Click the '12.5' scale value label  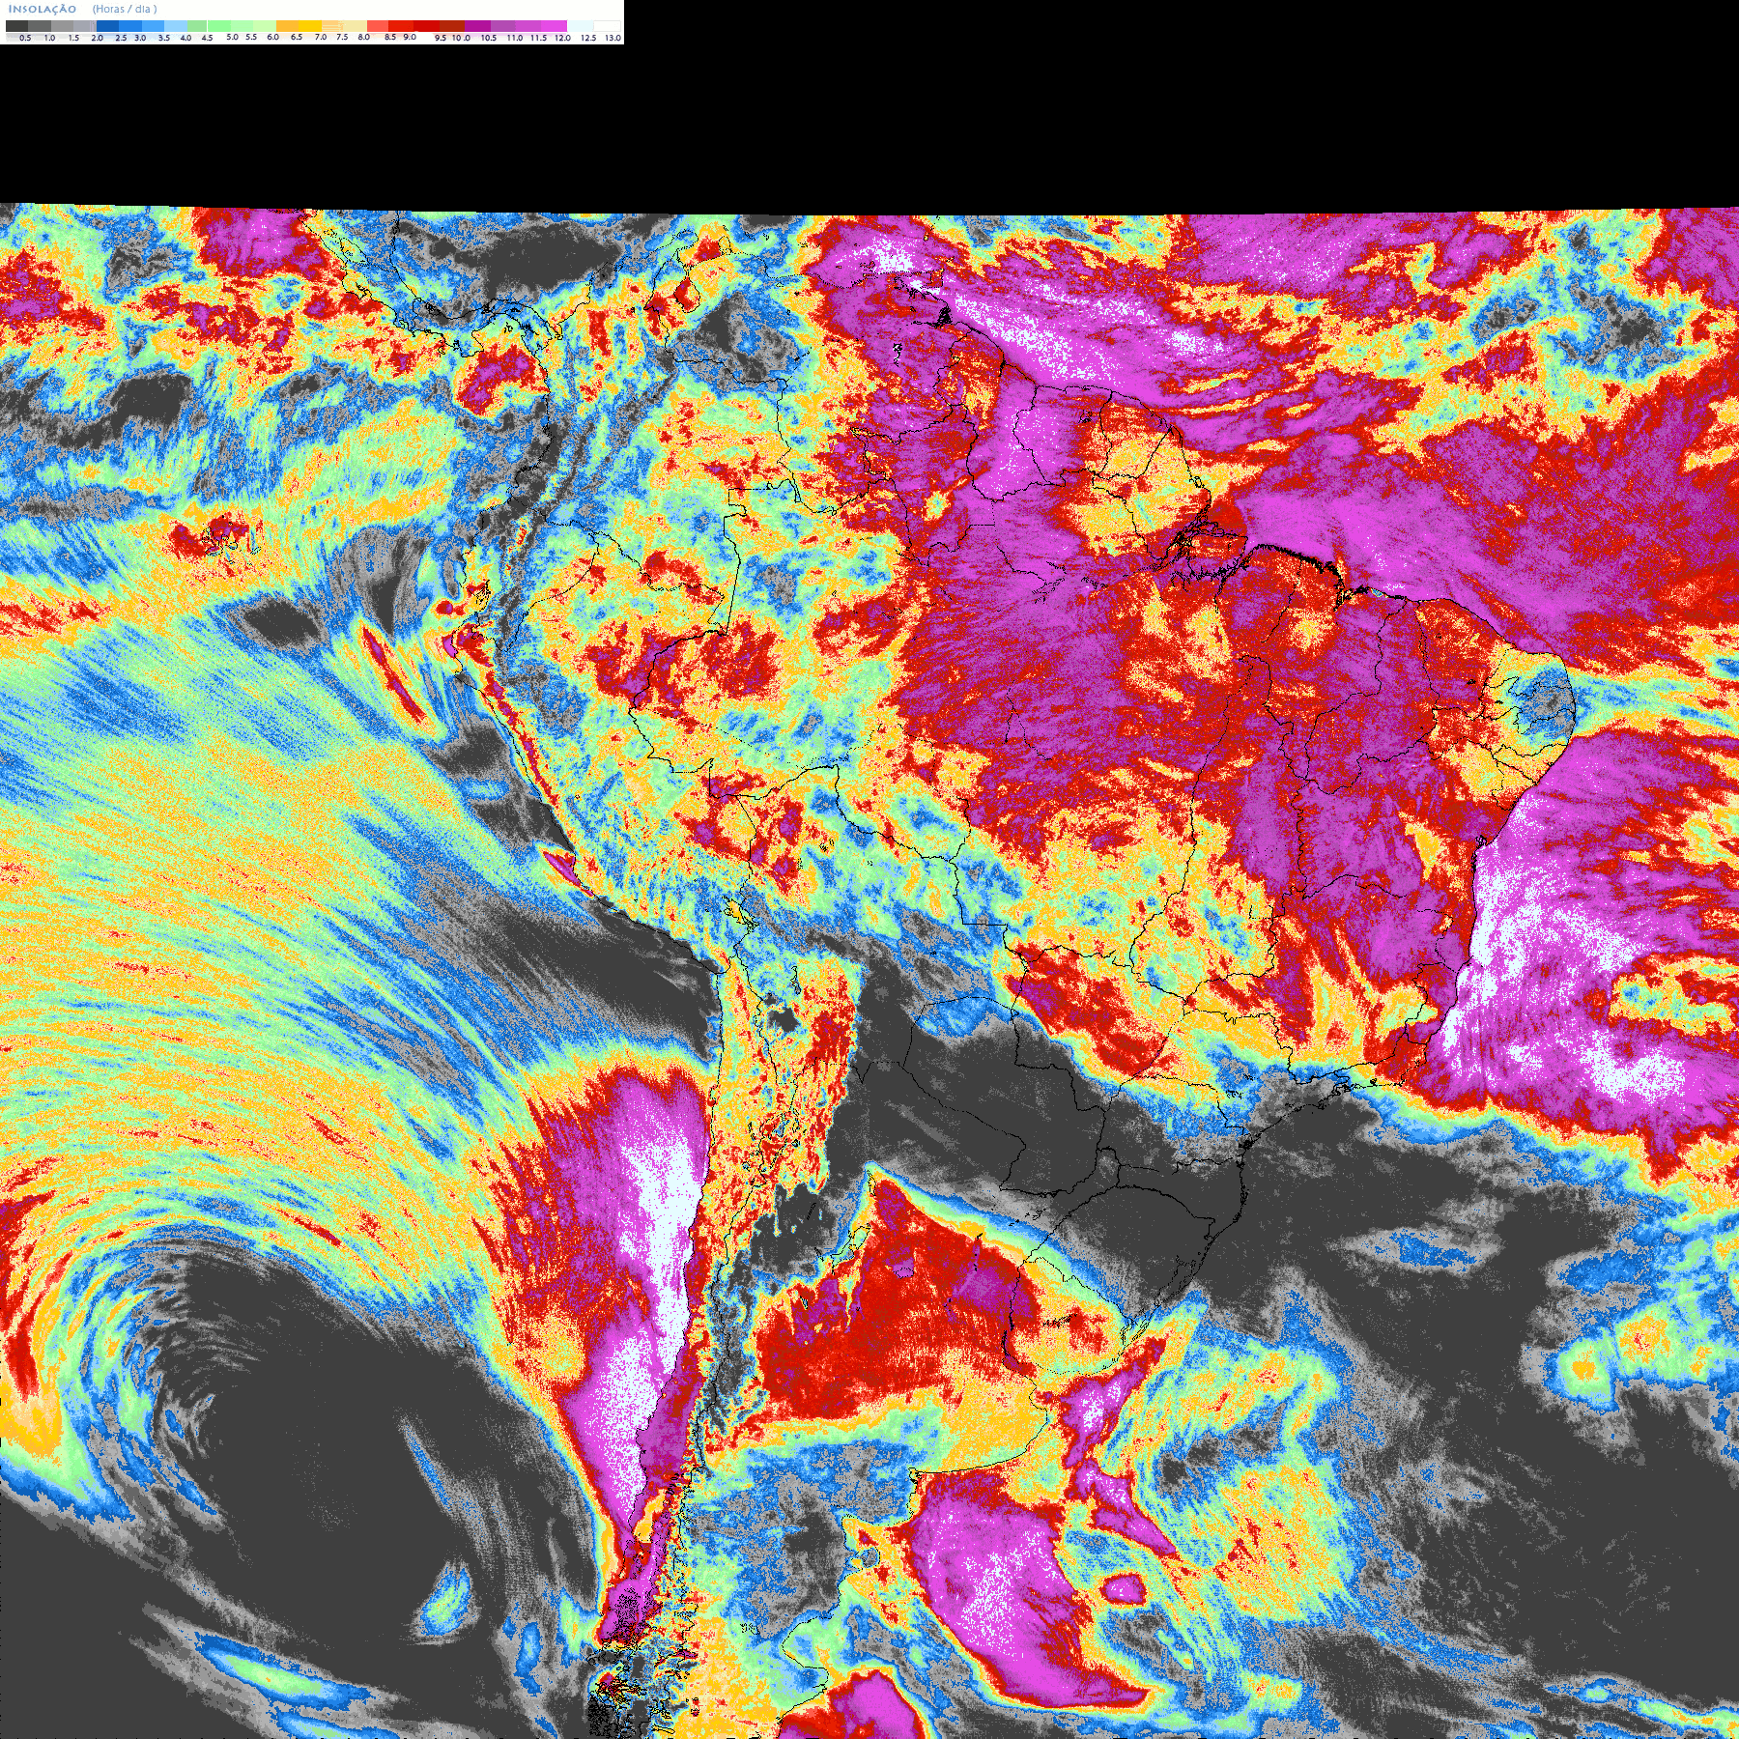[x=588, y=38]
